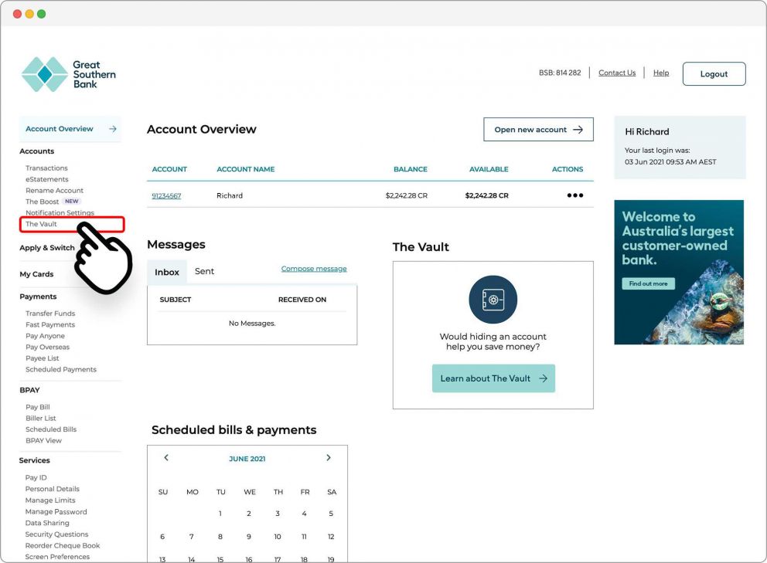Viewport: 767px width, 563px height.
Task: Go to previous month in calendar
Action: click(x=166, y=458)
